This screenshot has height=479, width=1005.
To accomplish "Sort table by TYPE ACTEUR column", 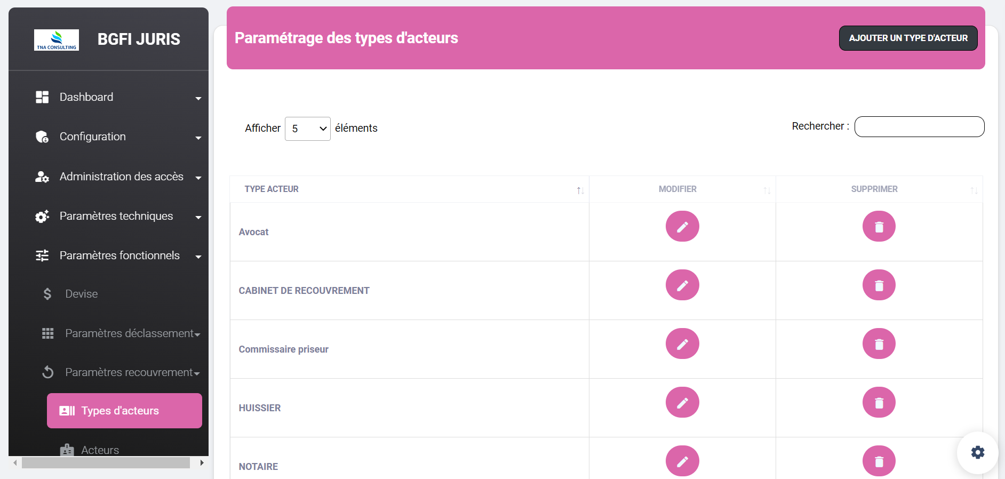I will [409, 189].
